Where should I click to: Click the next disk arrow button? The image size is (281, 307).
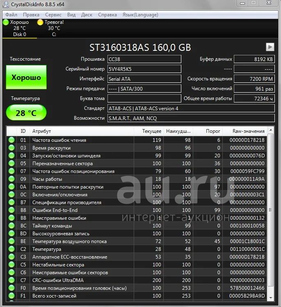tap(270, 47)
